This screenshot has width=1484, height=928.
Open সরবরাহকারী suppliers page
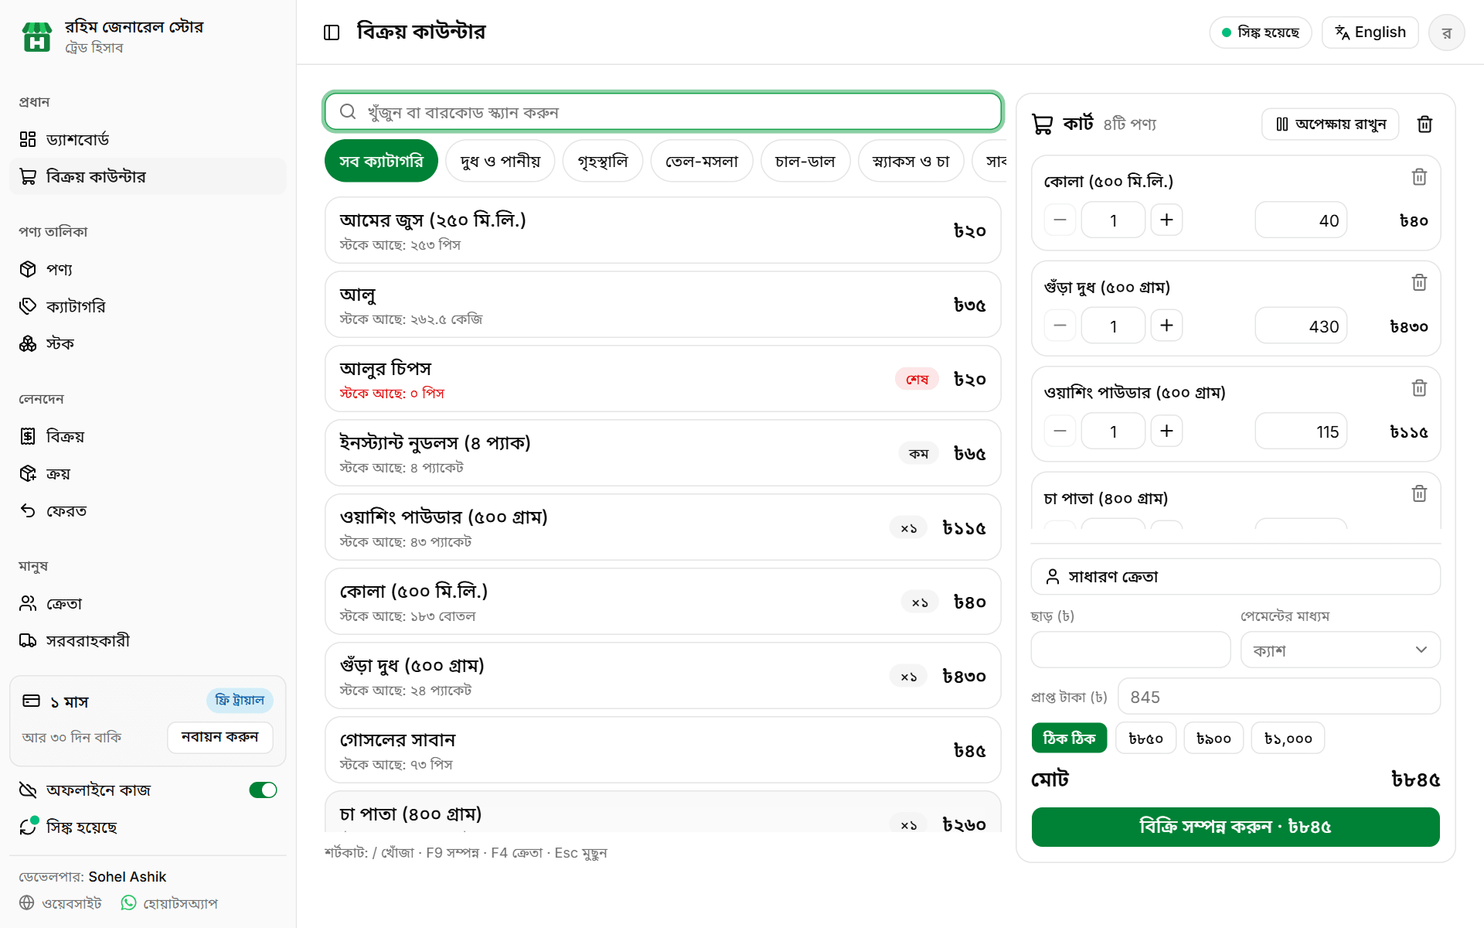click(148, 640)
